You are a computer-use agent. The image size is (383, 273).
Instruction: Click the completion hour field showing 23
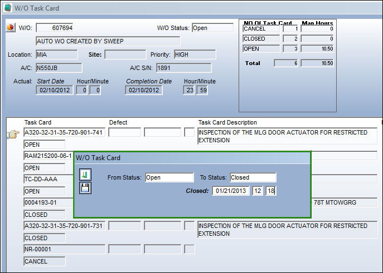point(189,90)
